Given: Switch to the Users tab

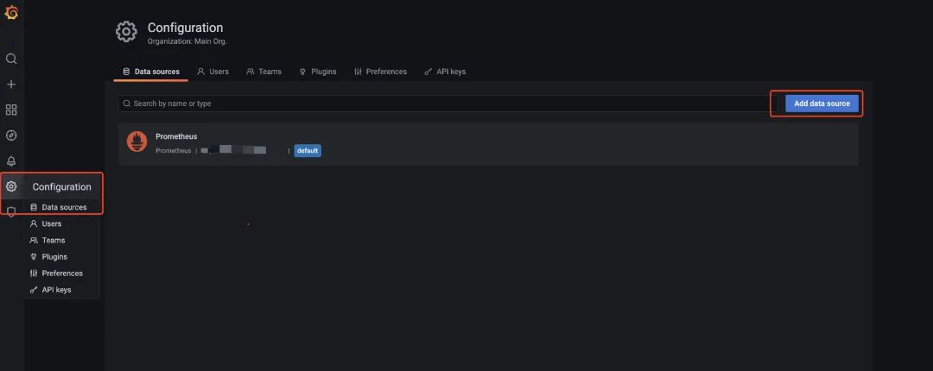Looking at the screenshot, I should 213,72.
